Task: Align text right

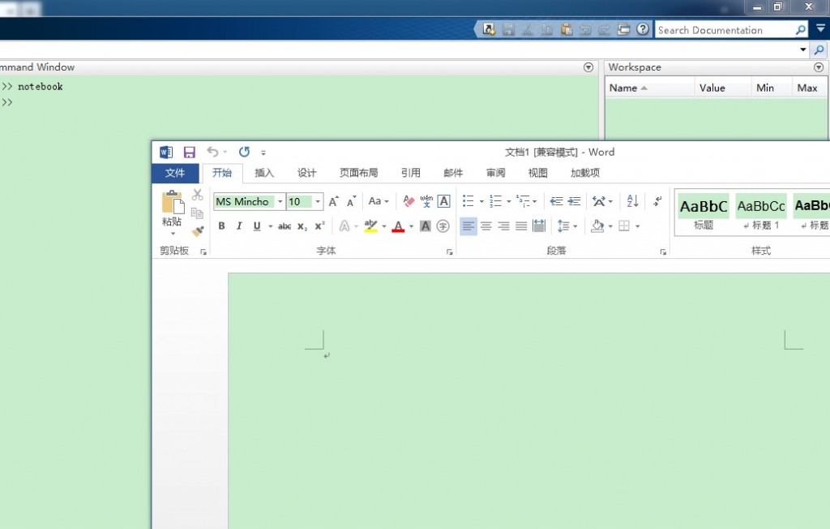Action: pos(503,226)
